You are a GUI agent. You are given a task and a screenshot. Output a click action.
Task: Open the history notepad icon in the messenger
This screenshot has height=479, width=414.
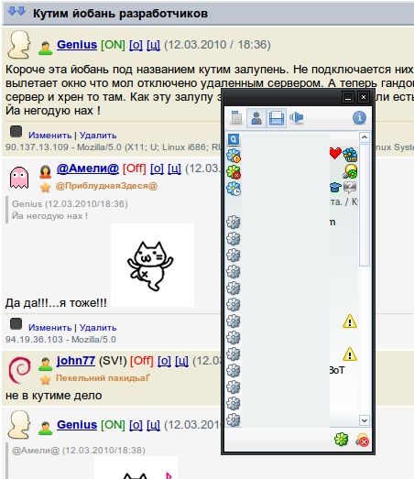236,118
